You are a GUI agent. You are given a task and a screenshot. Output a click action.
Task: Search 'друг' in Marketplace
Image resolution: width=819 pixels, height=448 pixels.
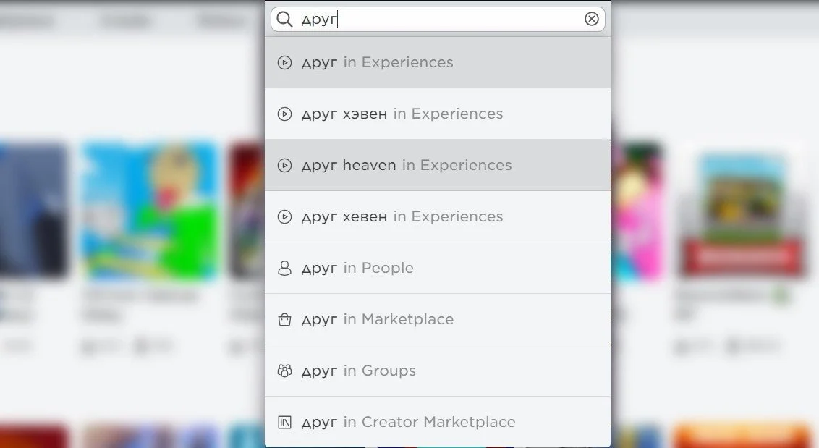(x=438, y=319)
